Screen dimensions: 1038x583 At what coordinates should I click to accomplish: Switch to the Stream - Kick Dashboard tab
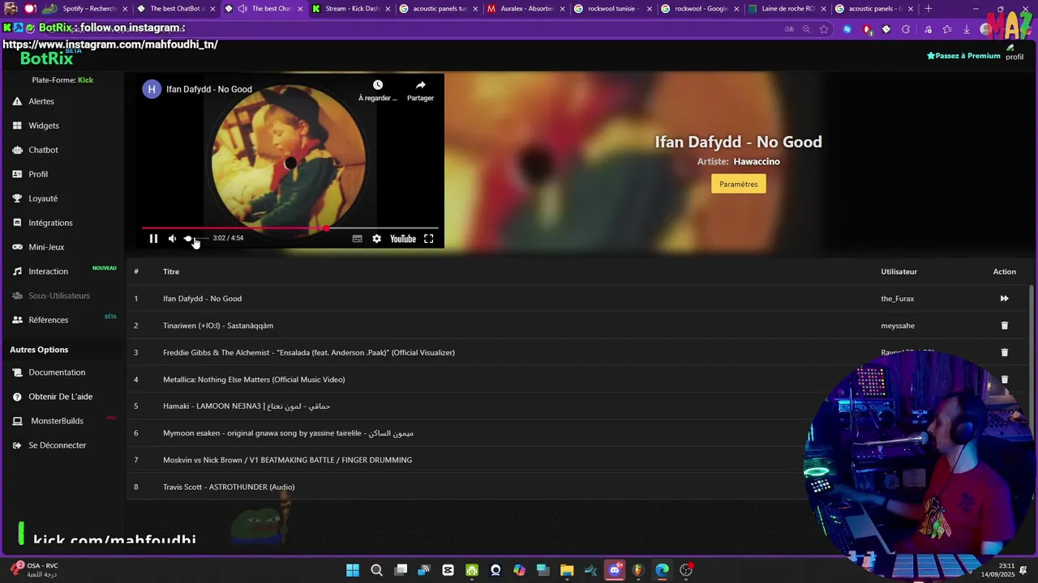(350, 9)
